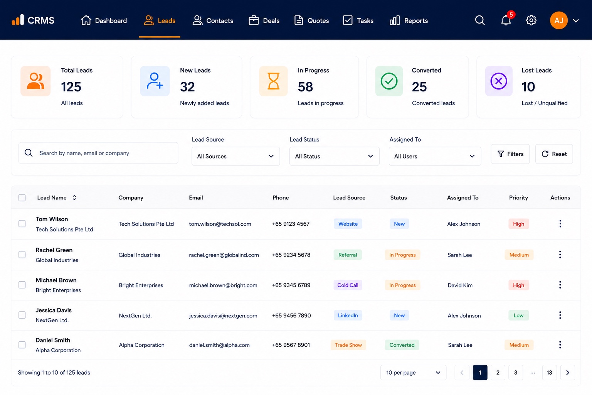Open actions menu for Michael Brown

pyautogui.click(x=560, y=285)
